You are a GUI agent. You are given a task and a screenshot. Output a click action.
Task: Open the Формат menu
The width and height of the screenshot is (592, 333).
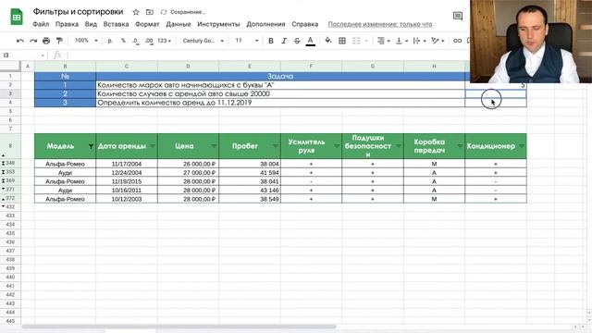point(147,24)
